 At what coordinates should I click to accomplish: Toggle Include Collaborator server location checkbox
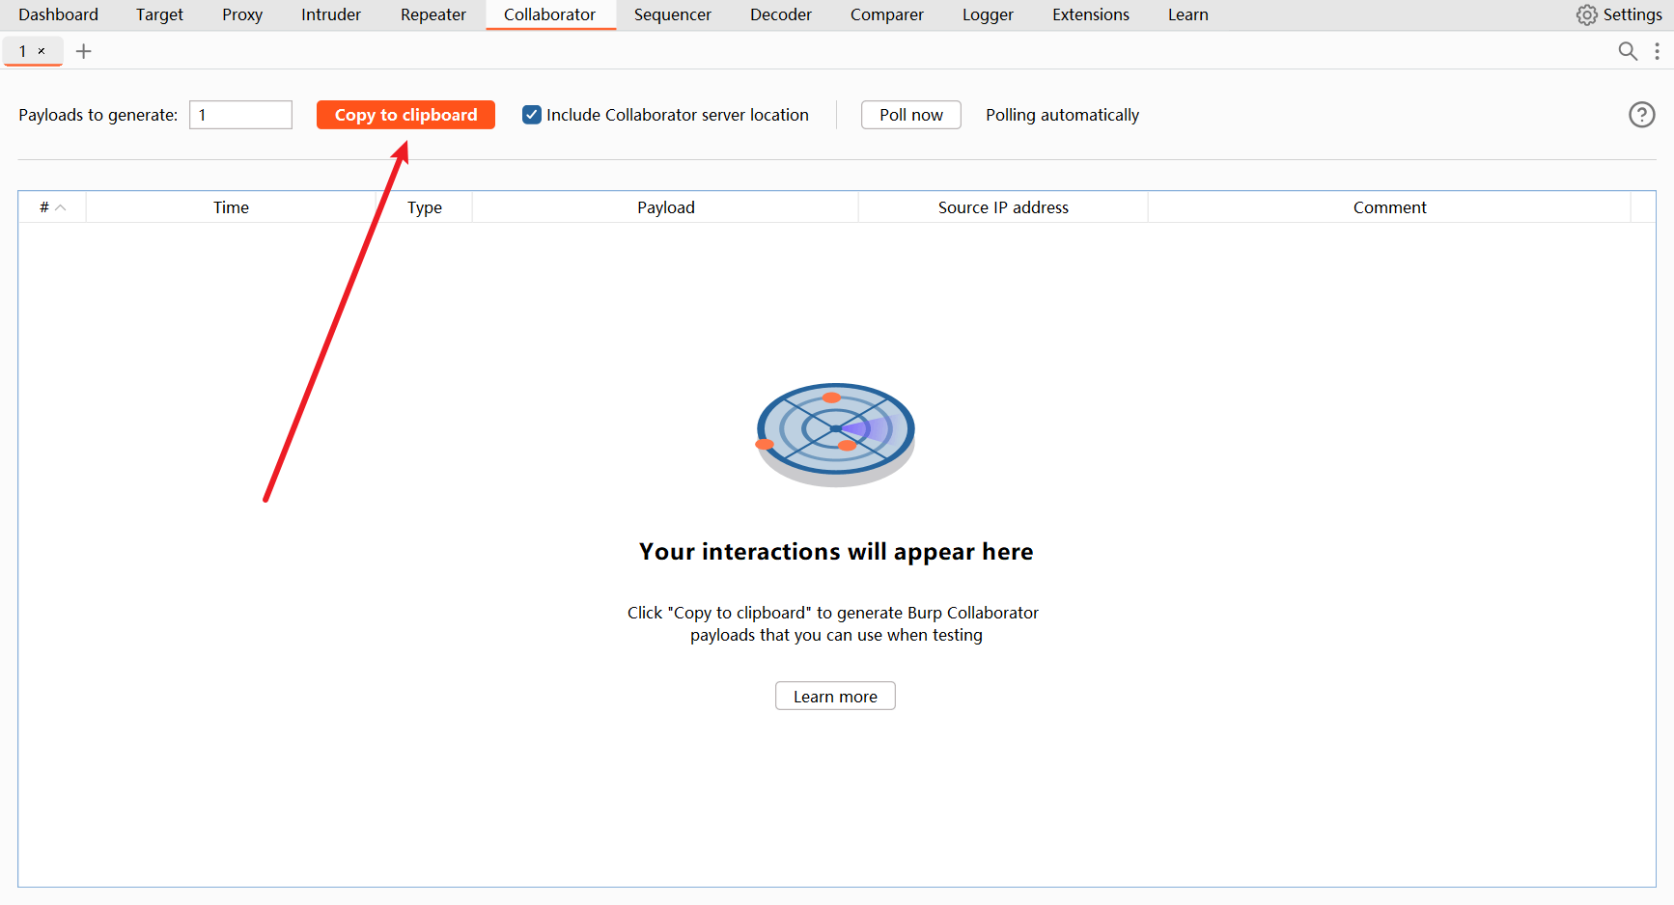tap(532, 115)
